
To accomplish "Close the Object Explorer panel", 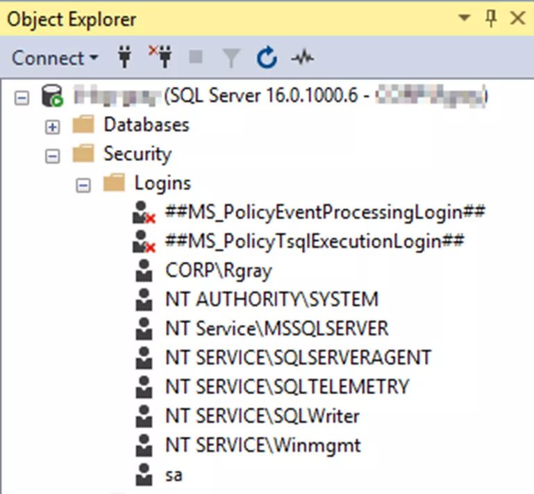I will [517, 17].
